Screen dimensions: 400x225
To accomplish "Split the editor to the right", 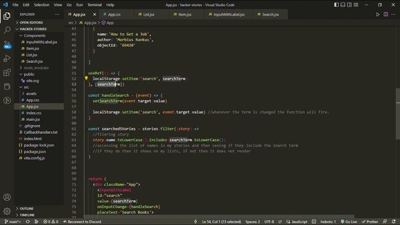I will pos(386,14).
